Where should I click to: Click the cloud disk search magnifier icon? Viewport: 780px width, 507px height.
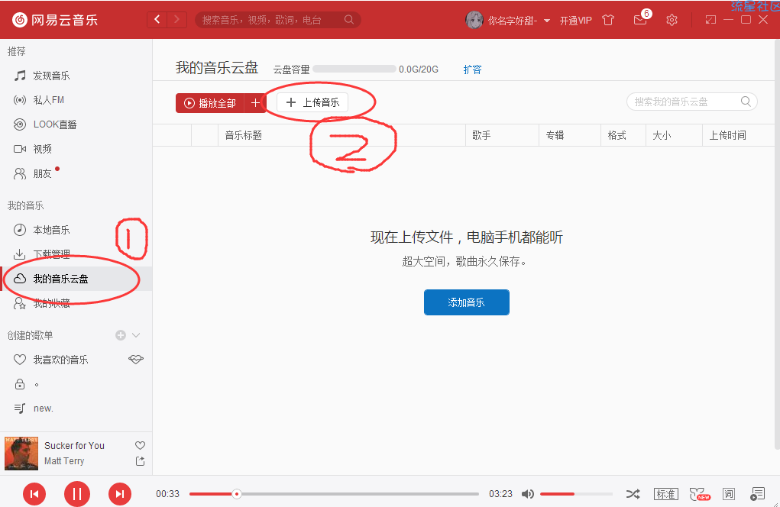pyautogui.click(x=746, y=102)
